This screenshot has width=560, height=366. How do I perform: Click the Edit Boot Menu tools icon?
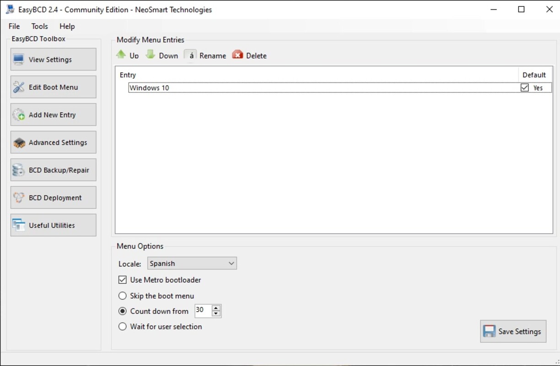click(19, 87)
